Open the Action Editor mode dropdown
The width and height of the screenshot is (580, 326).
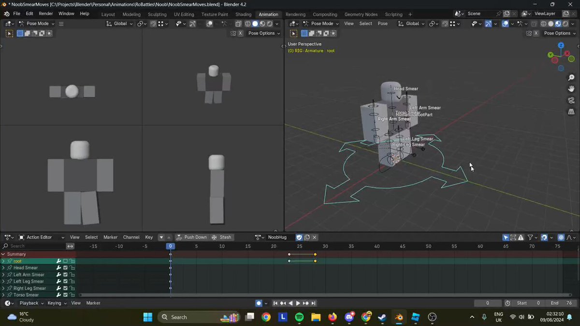(x=42, y=237)
